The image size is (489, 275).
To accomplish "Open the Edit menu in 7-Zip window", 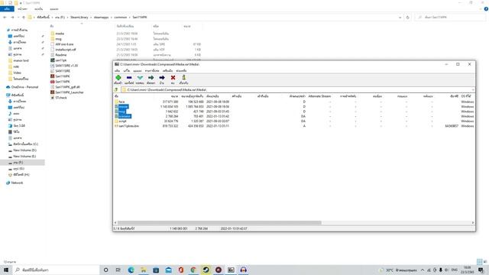I will (x=127, y=71).
